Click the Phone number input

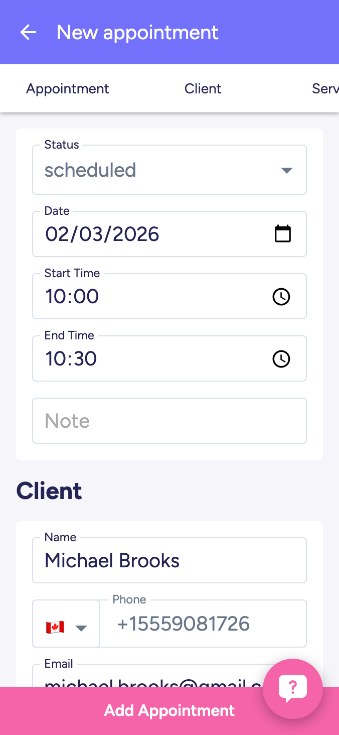coord(203,624)
